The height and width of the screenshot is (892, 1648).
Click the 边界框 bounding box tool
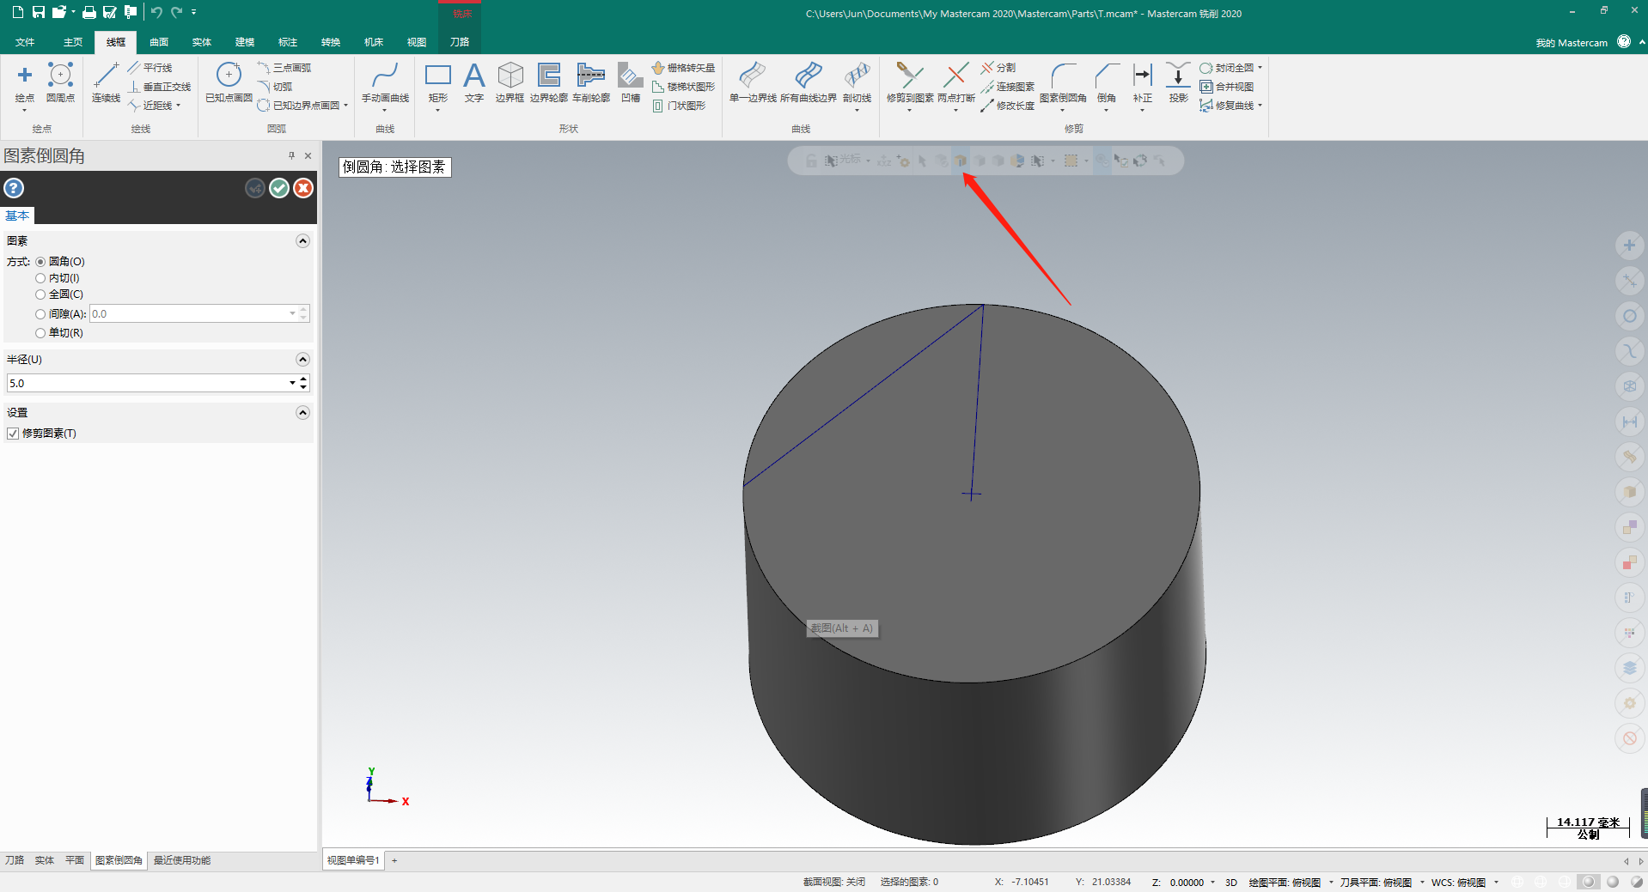pyautogui.click(x=510, y=83)
